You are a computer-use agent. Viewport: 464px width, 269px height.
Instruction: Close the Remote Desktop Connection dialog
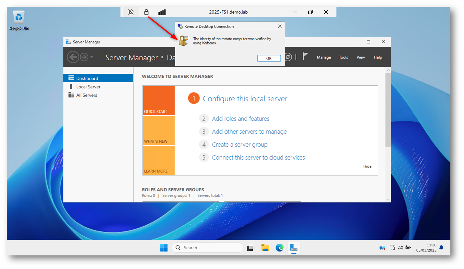pyautogui.click(x=280, y=26)
